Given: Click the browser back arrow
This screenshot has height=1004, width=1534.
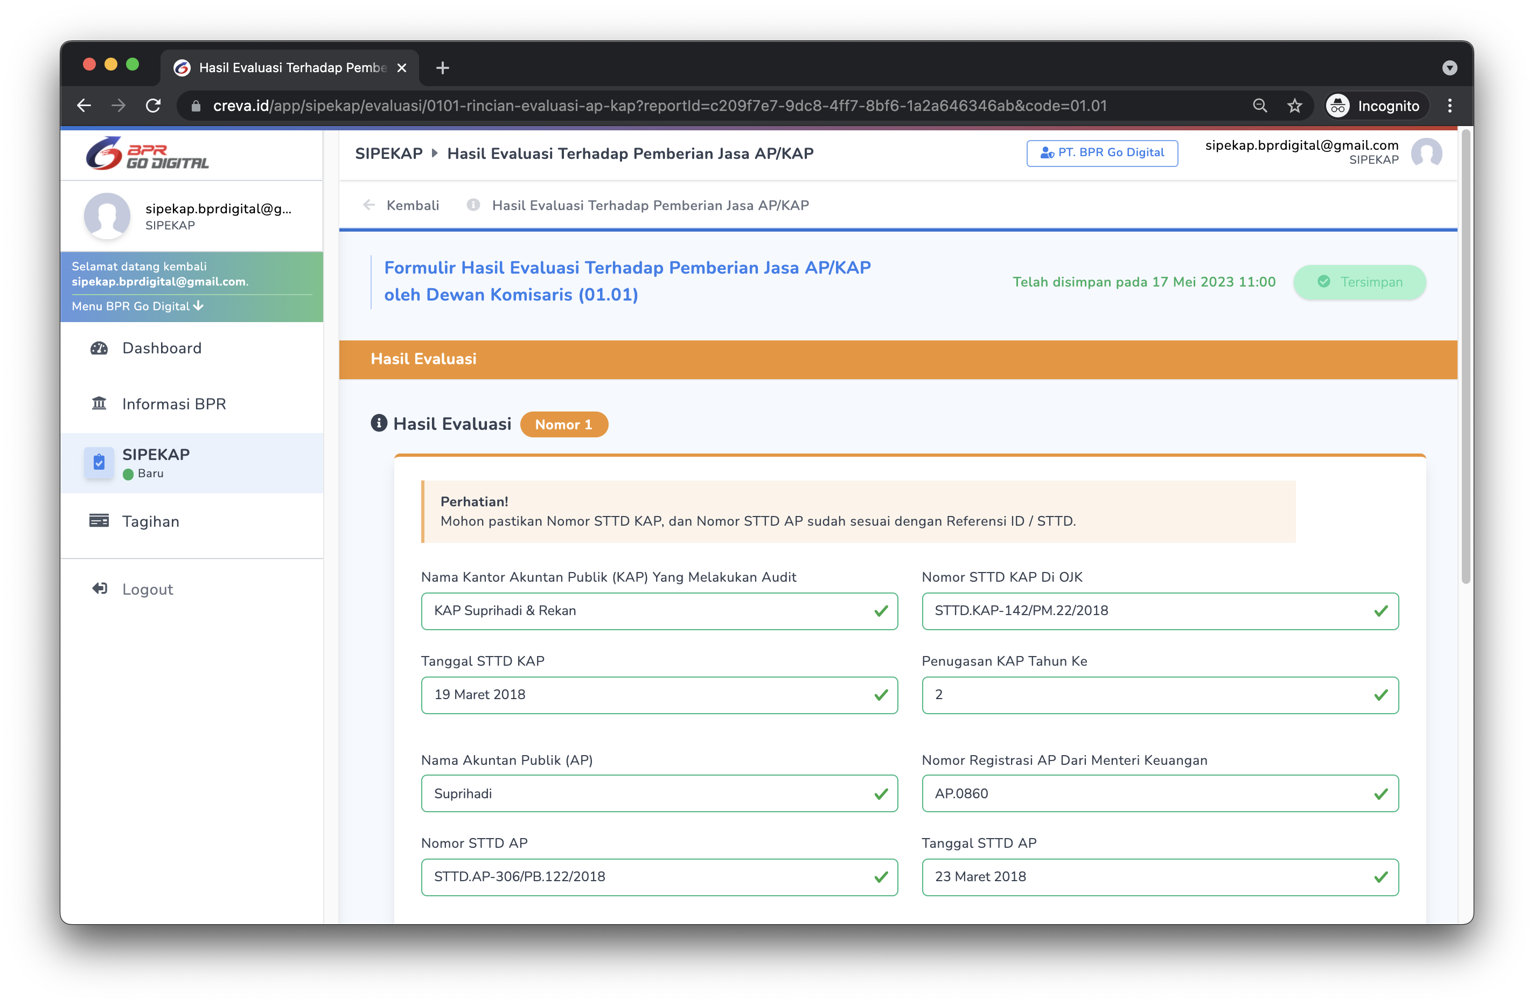Looking at the screenshot, I should click(84, 106).
